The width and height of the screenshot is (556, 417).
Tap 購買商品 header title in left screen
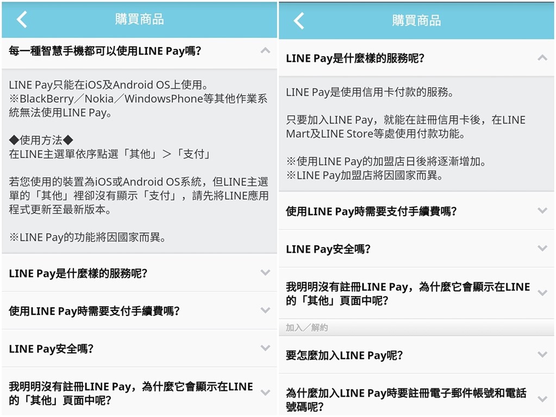[139, 19]
